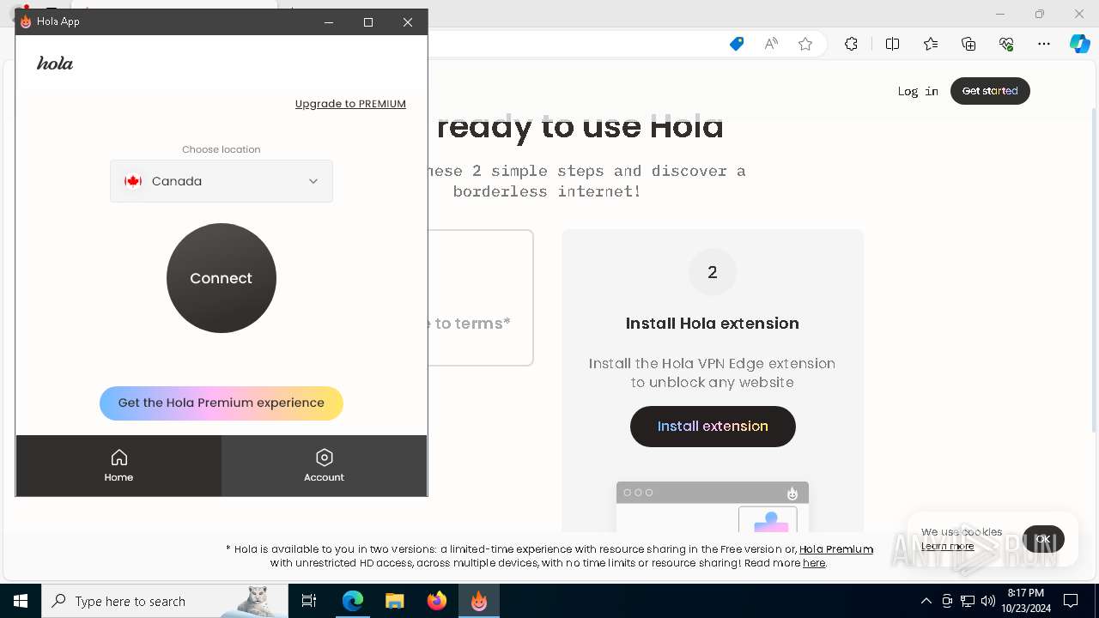Open the Canada location dropdown

click(x=222, y=181)
